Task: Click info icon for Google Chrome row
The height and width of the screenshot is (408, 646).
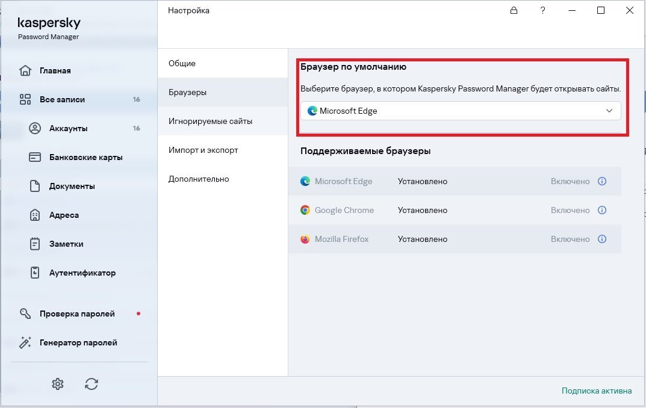Action: (x=602, y=210)
